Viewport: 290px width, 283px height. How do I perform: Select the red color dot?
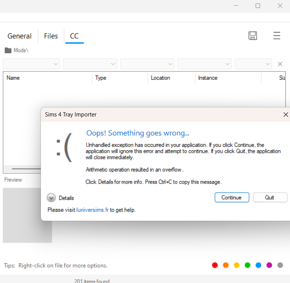coord(215,265)
